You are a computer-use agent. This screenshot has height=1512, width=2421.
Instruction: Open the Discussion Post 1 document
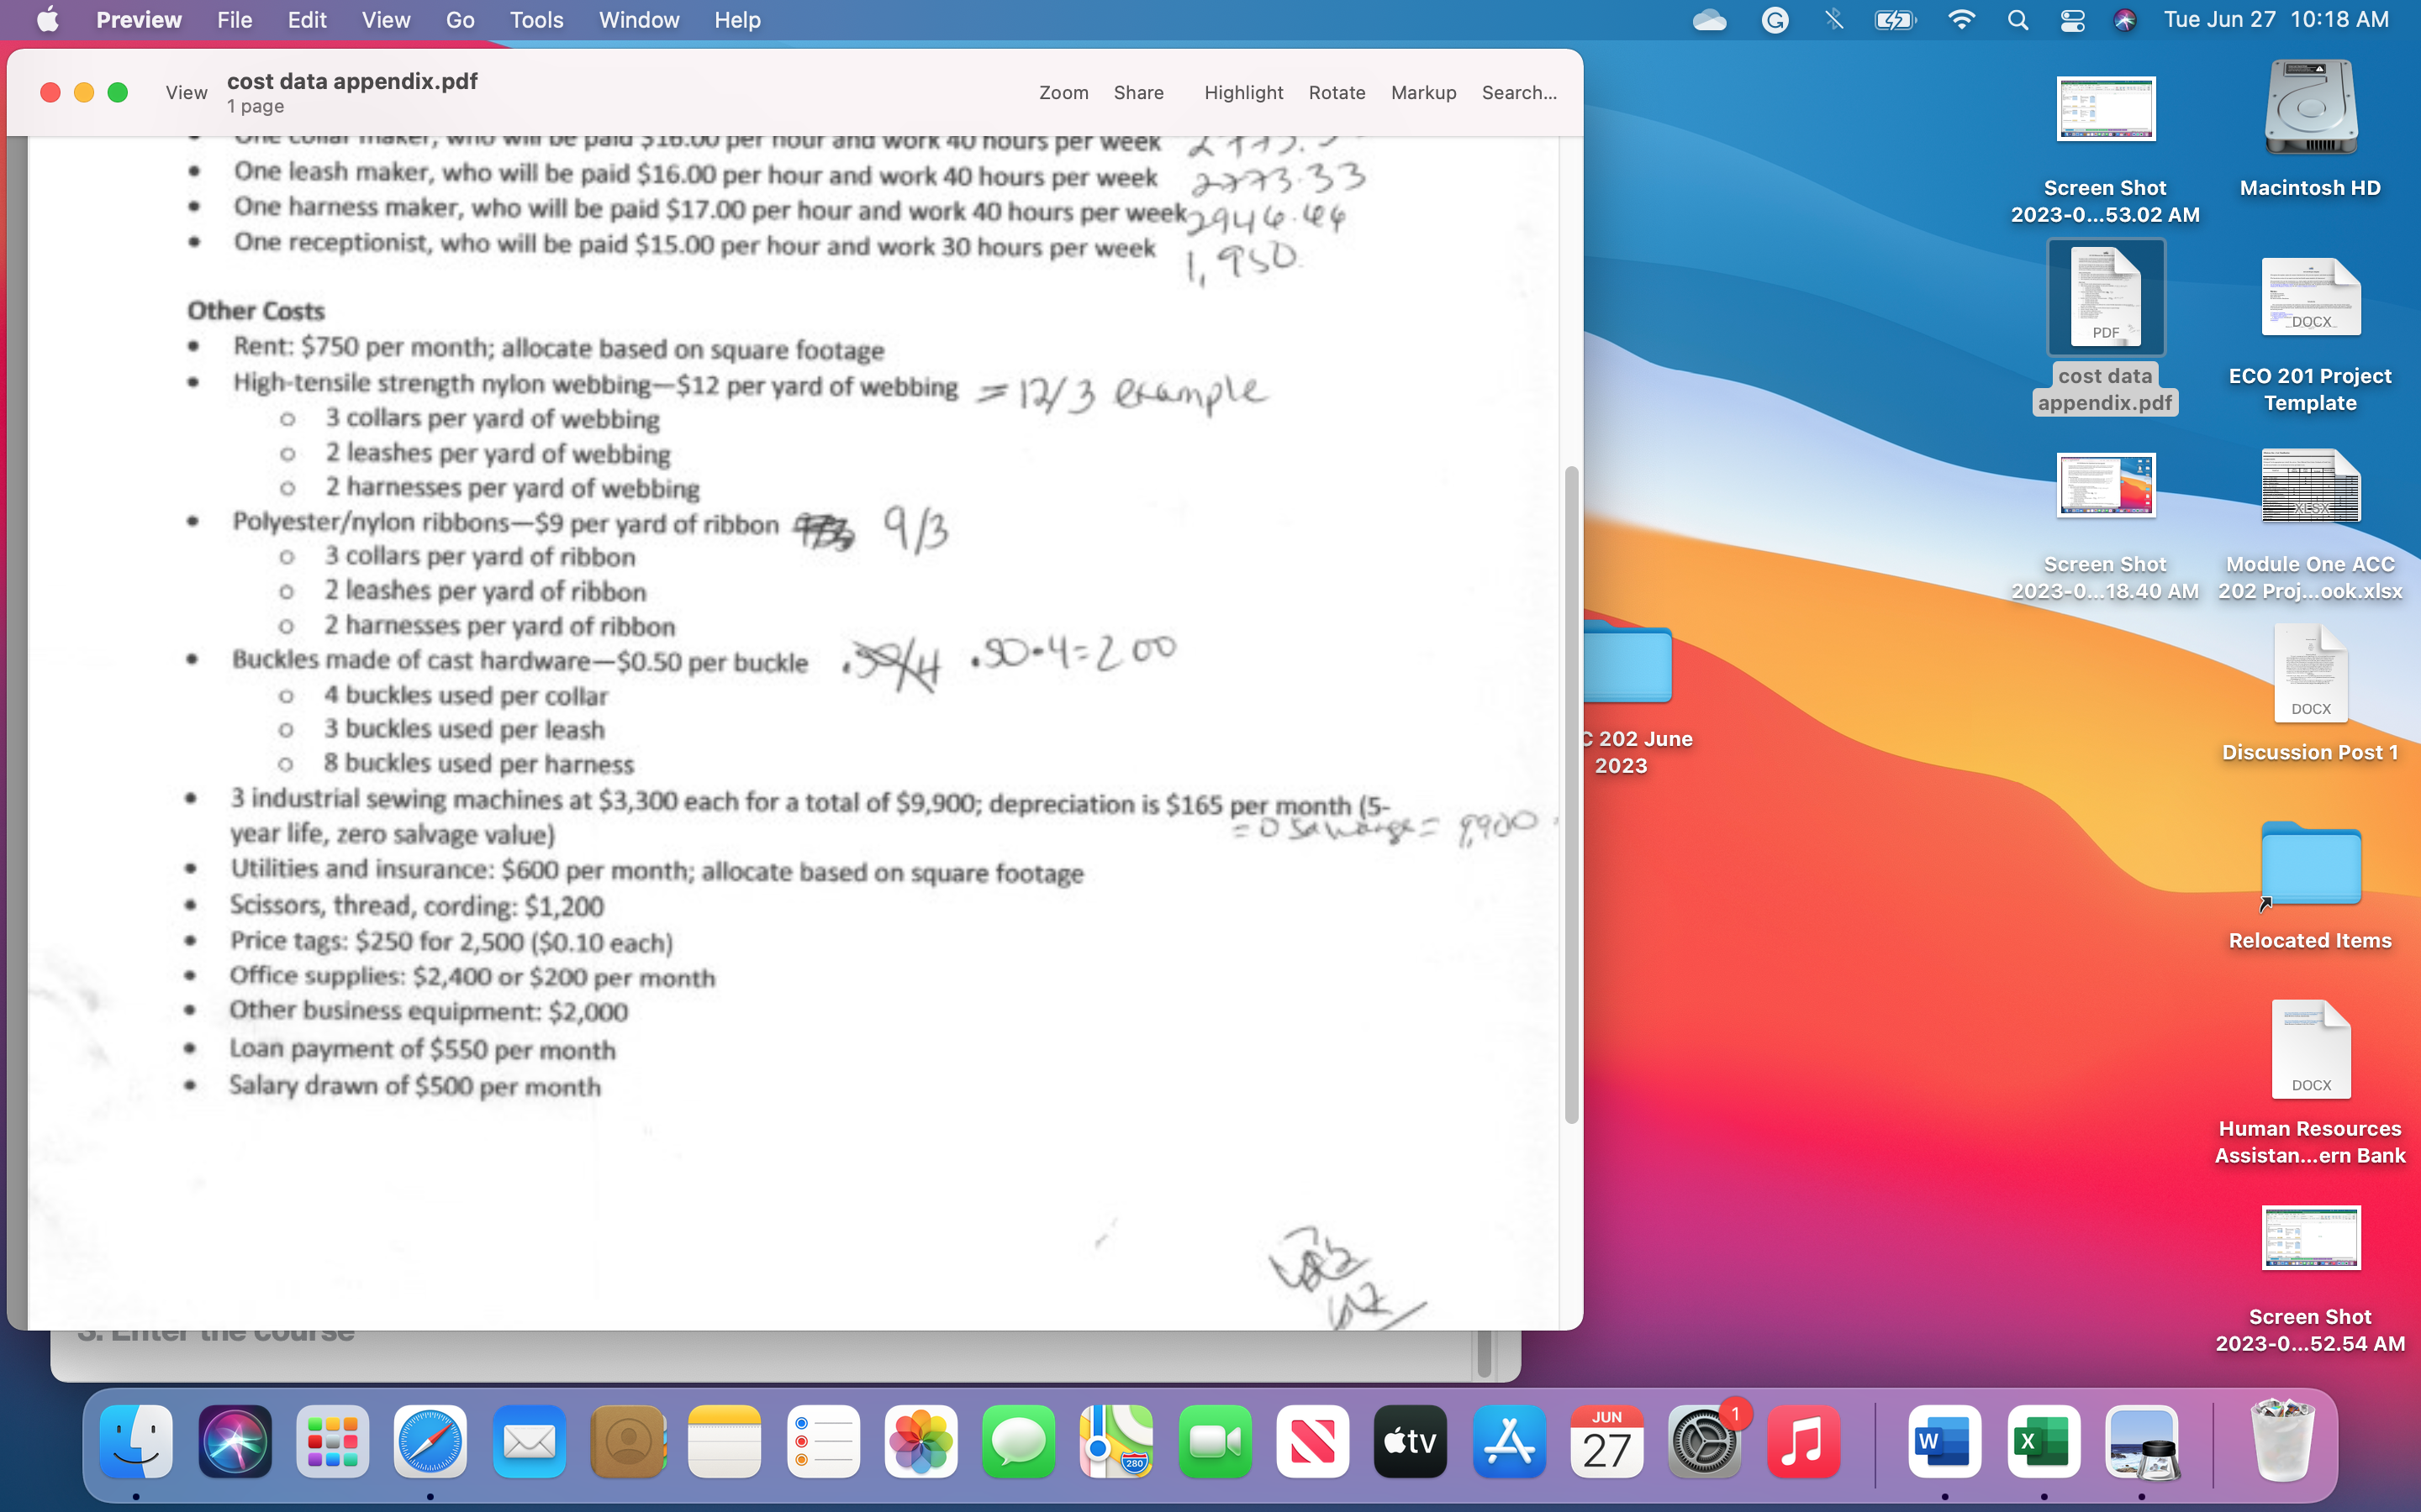2309,672
